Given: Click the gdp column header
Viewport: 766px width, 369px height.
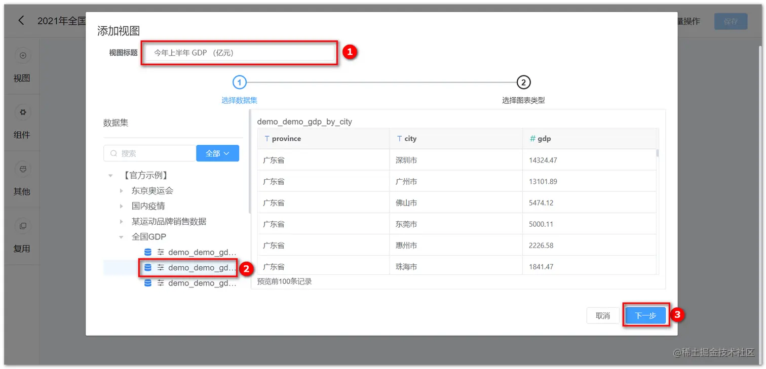Looking at the screenshot, I should pos(590,139).
